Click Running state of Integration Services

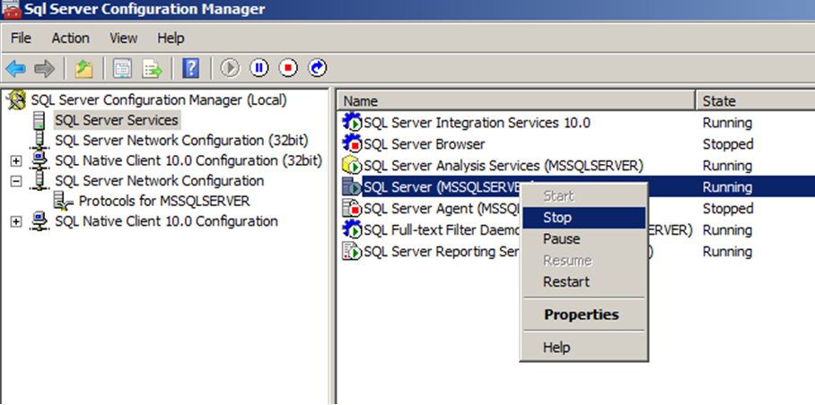click(727, 123)
